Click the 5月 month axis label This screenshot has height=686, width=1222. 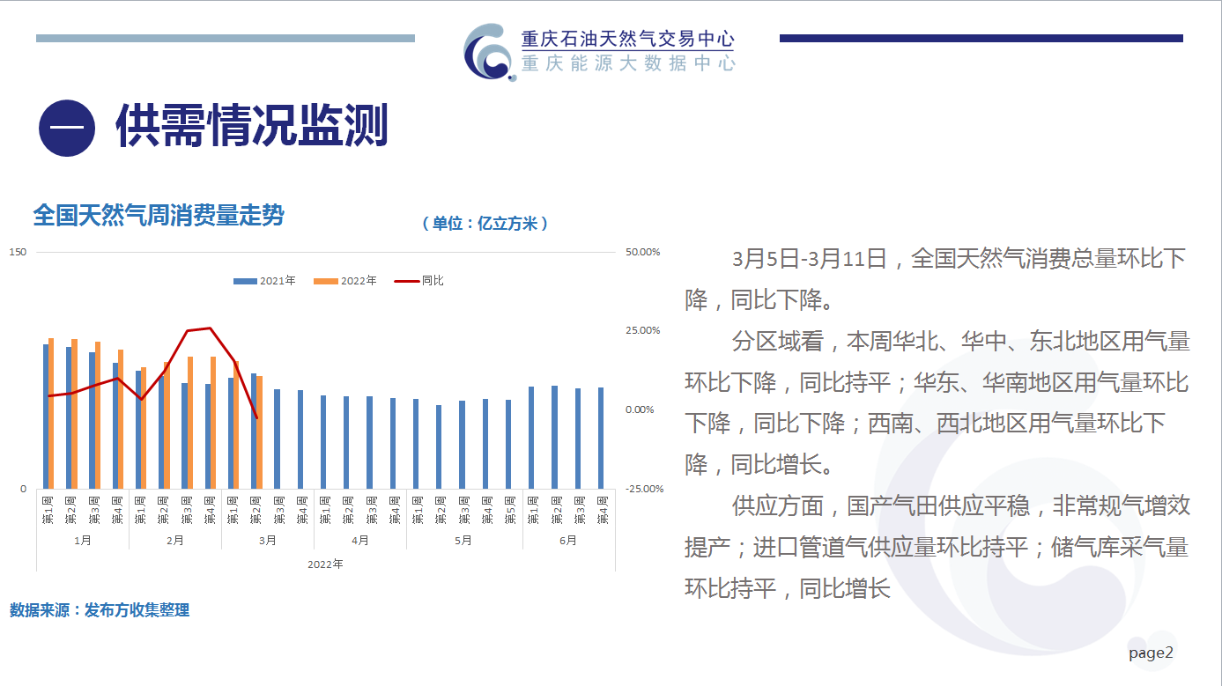(x=464, y=541)
